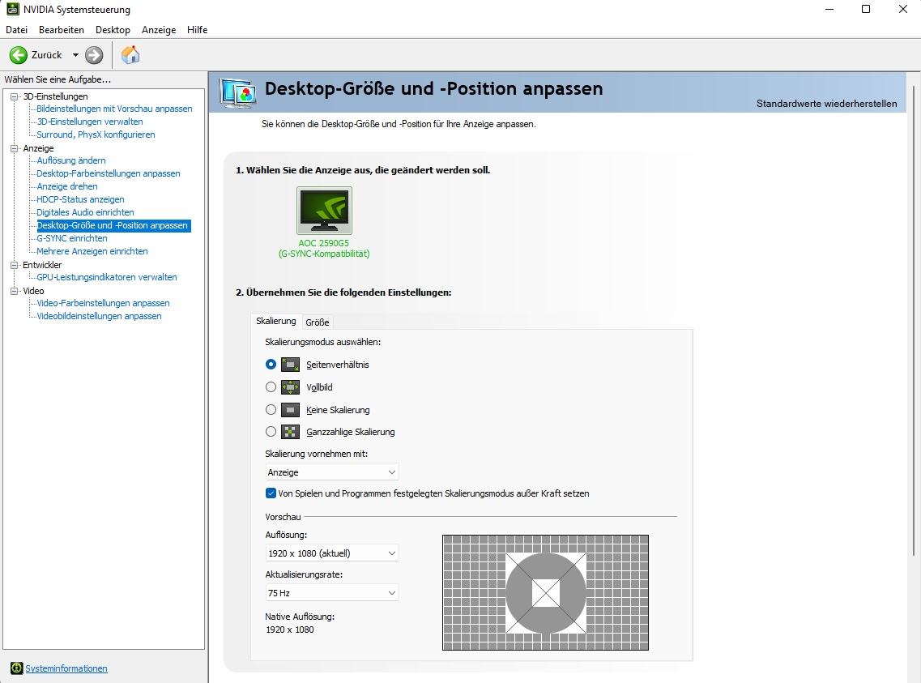This screenshot has height=683, width=921.
Task: Click the green Zurück back arrow icon
Action: point(18,55)
